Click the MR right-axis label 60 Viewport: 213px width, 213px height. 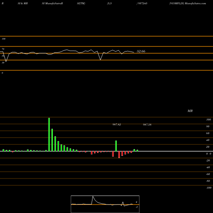click(208, 133)
